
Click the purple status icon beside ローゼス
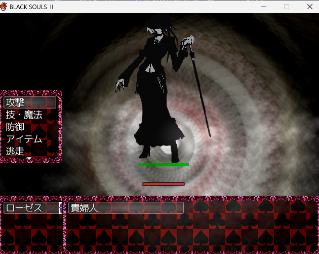[x=61, y=208]
